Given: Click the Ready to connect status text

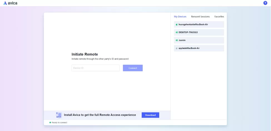Looking at the screenshot, I should pyautogui.click(x=59, y=123).
